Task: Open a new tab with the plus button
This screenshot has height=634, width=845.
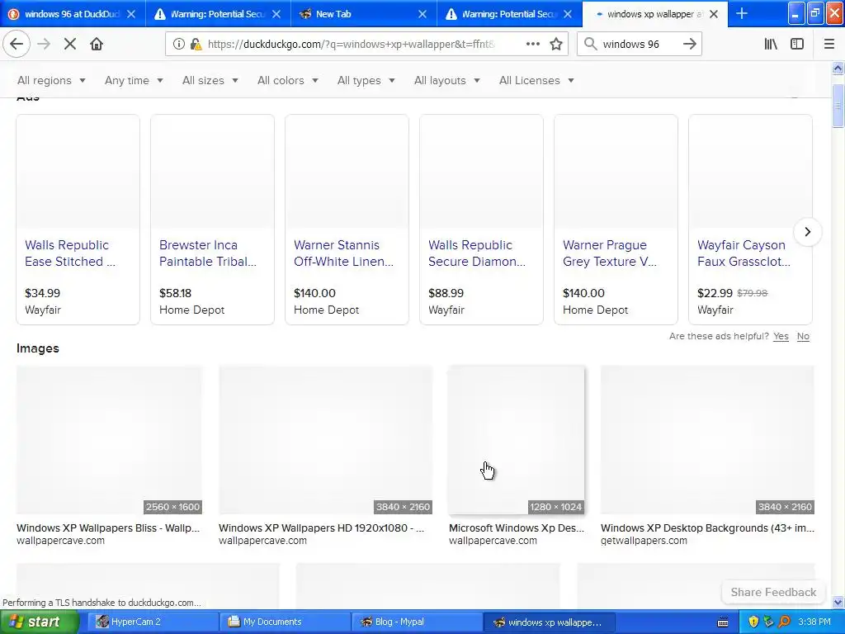Action: pos(742,13)
